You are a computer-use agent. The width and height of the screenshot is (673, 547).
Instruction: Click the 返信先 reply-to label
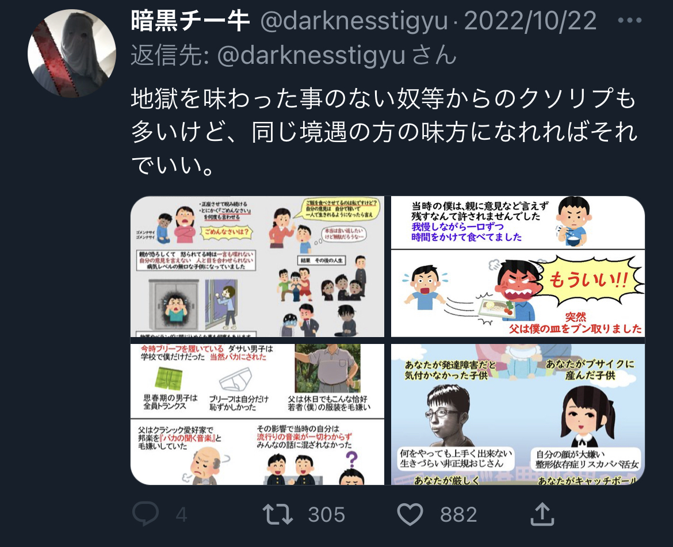[x=170, y=56]
